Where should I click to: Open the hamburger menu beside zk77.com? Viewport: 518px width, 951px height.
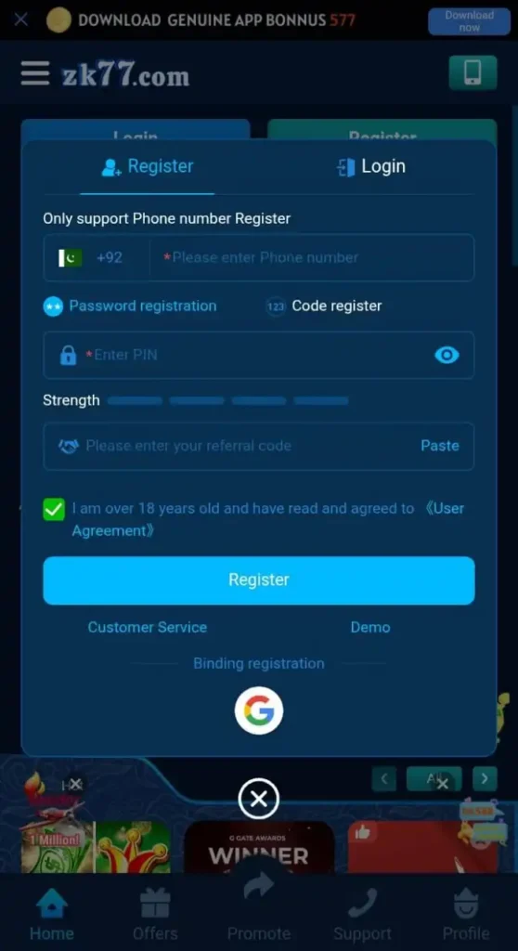(34, 74)
